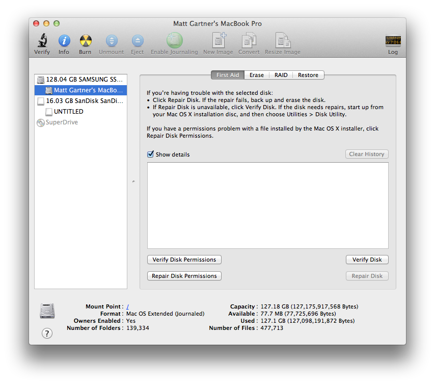Select the UNTITLED volume

point(80,112)
